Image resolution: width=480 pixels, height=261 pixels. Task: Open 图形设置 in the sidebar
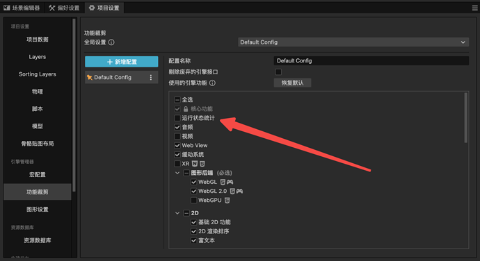pyautogui.click(x=38, y=210)
